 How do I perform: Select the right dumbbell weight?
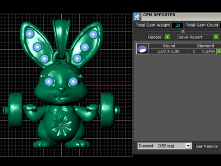(107, 110)
